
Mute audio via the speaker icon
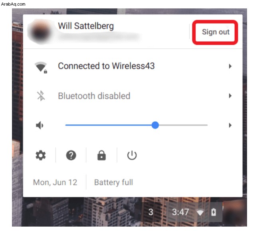40,125
